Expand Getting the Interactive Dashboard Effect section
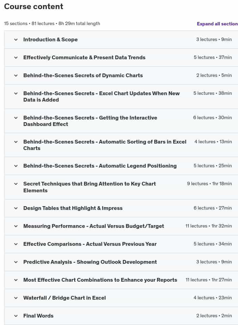This screenshot has width=238, height=325. (x=121, y=121)
